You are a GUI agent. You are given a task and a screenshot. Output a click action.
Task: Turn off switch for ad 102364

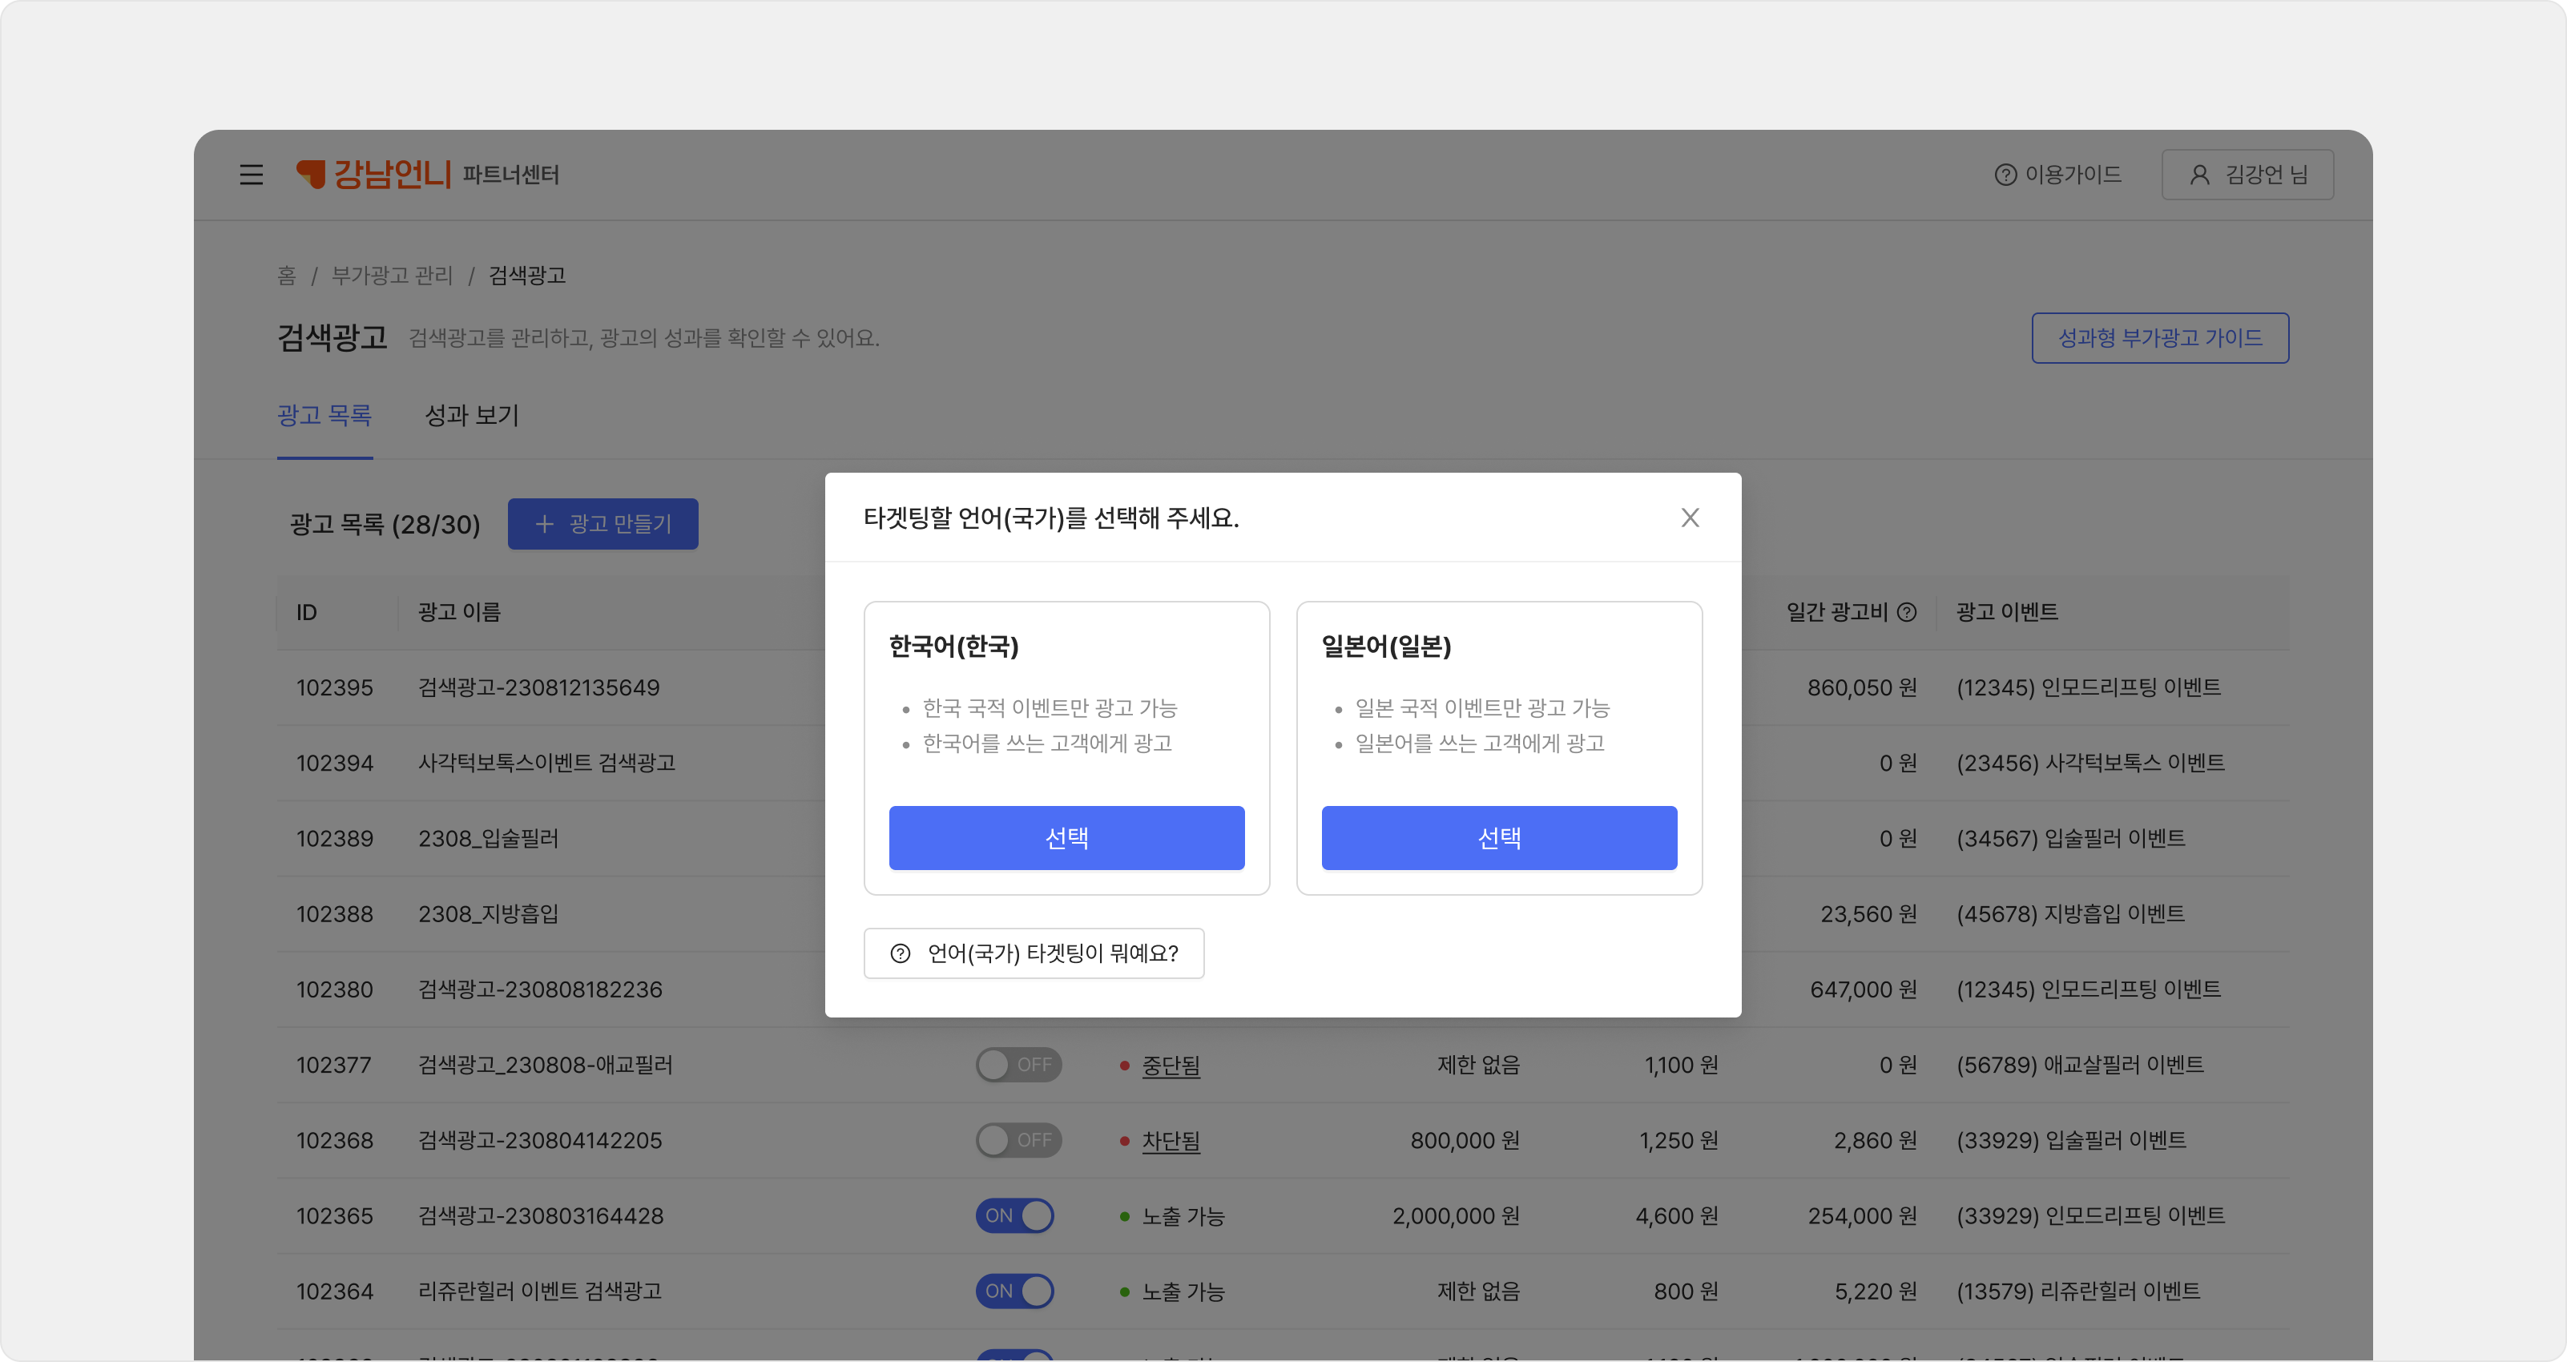tap(1014, 1291)
